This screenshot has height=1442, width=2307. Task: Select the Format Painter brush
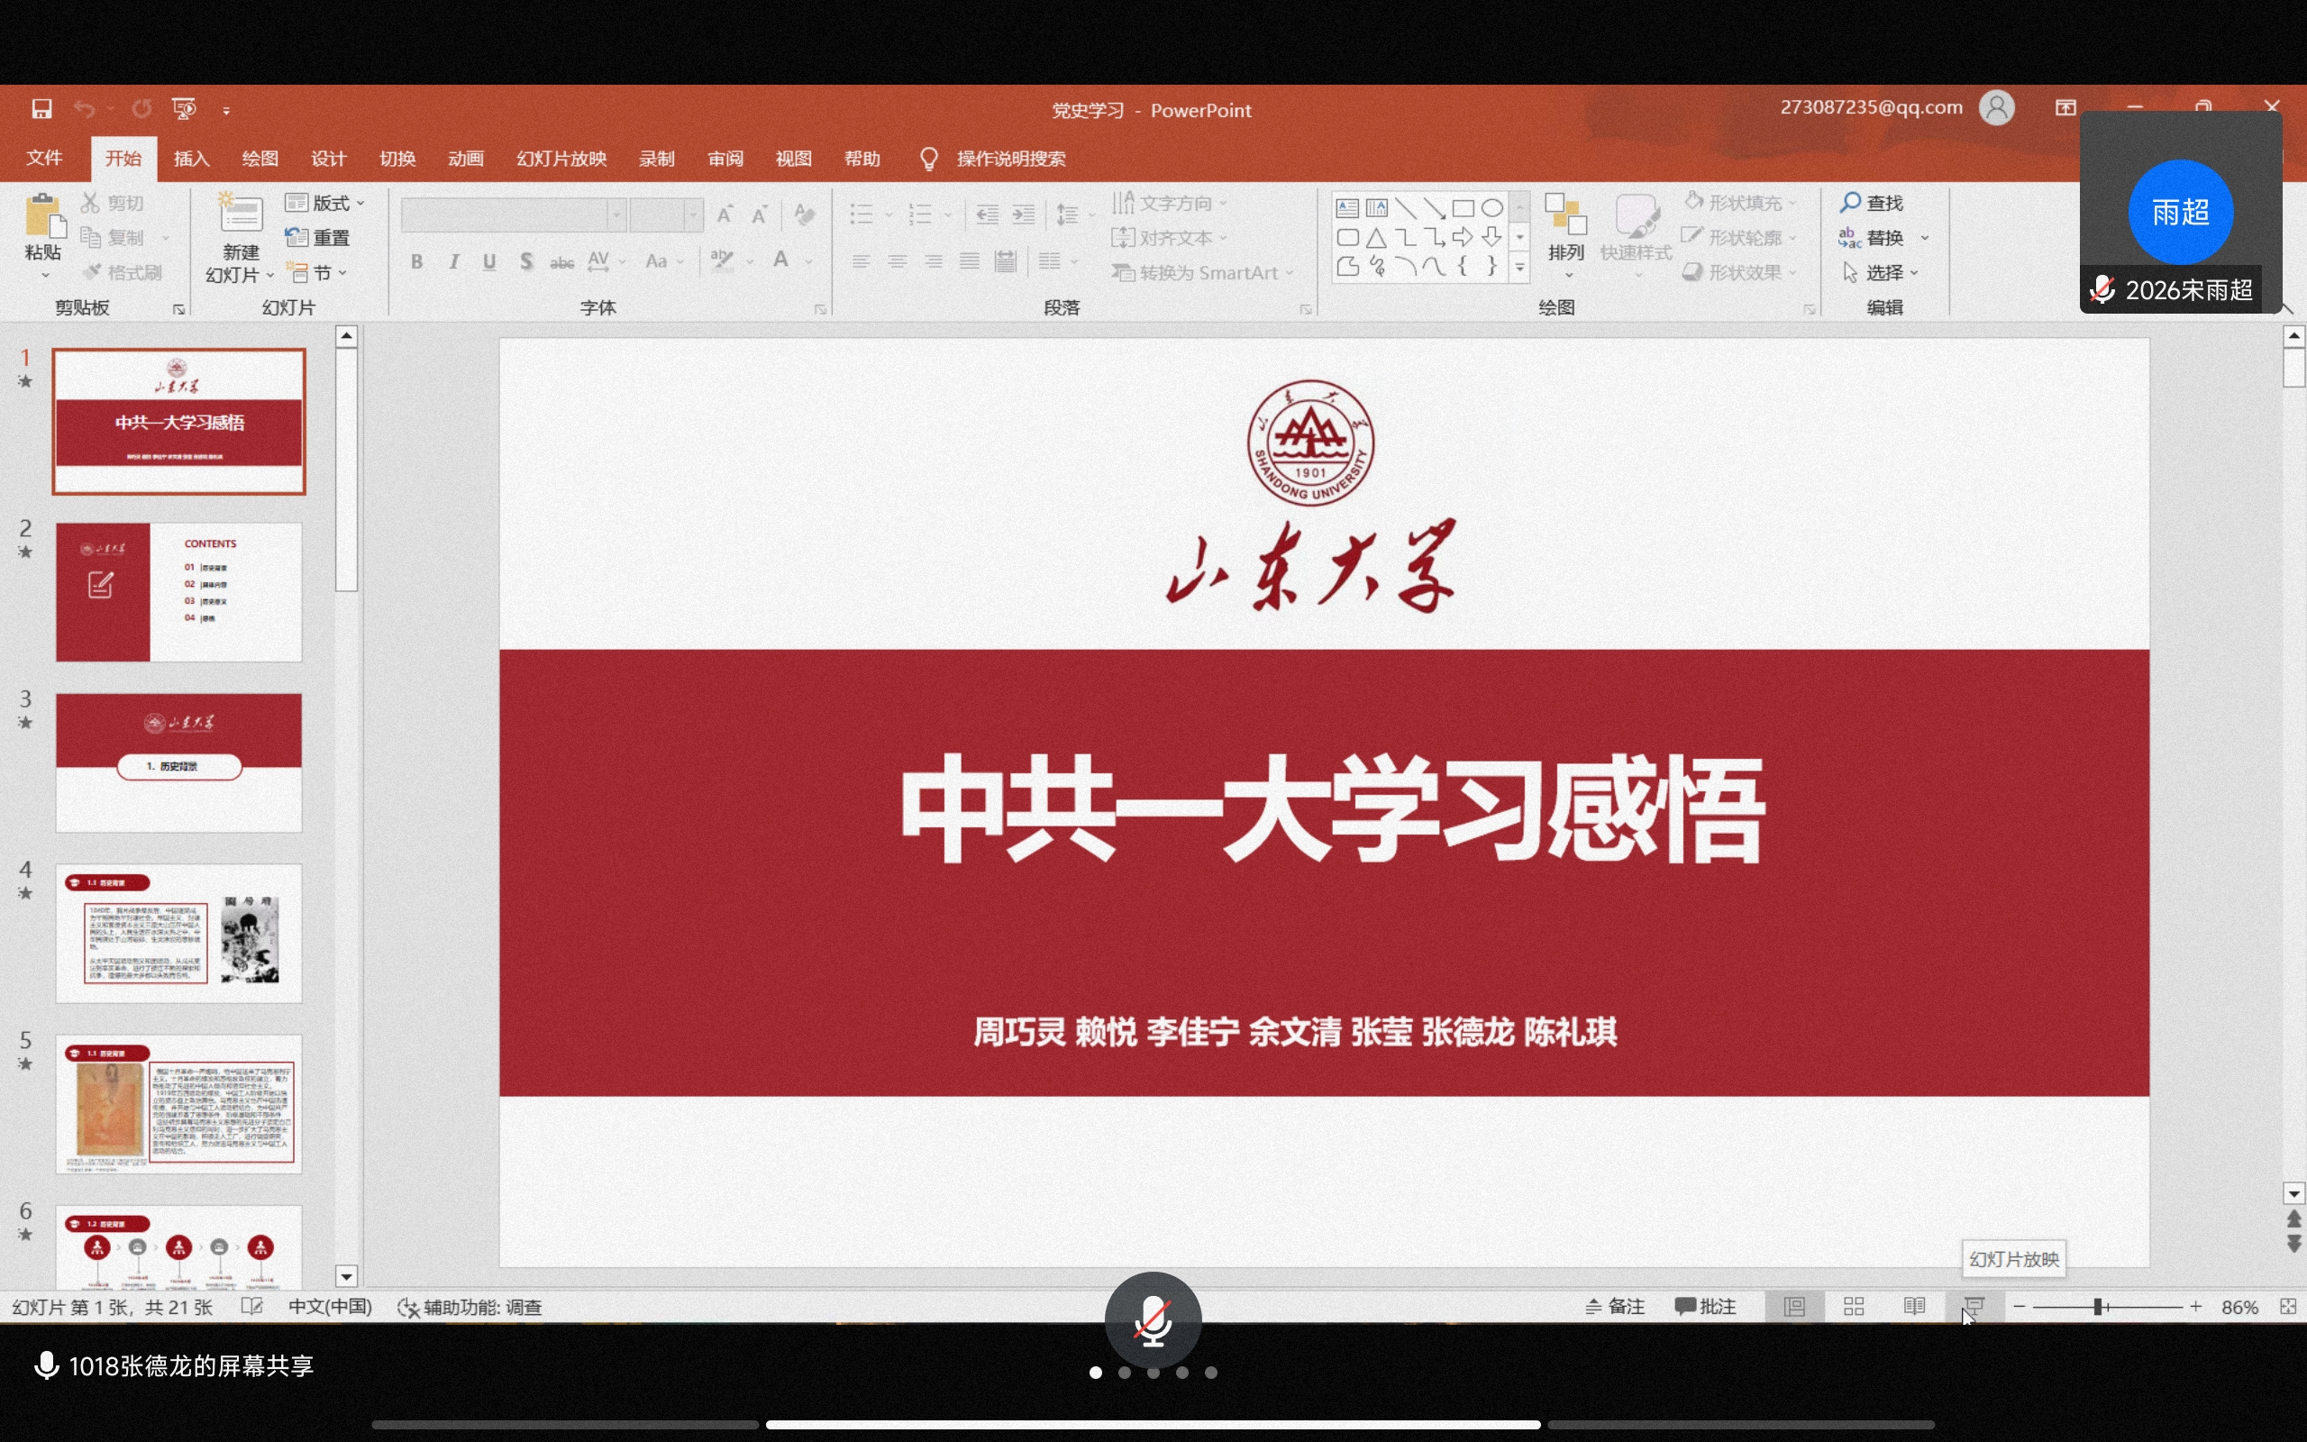92,272
